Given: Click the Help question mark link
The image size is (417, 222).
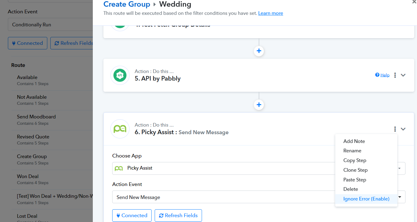Looking at the screenshot, I should coord(382,75).
